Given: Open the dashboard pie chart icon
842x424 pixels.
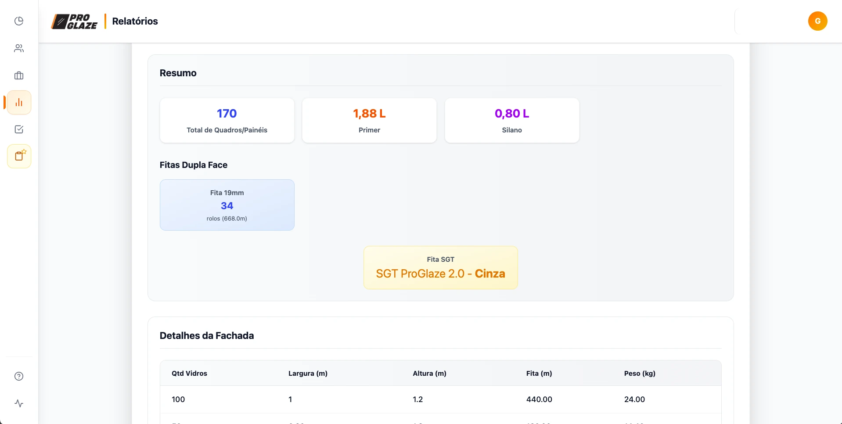Looking at the screenshot, I should (x=19, y=21).
